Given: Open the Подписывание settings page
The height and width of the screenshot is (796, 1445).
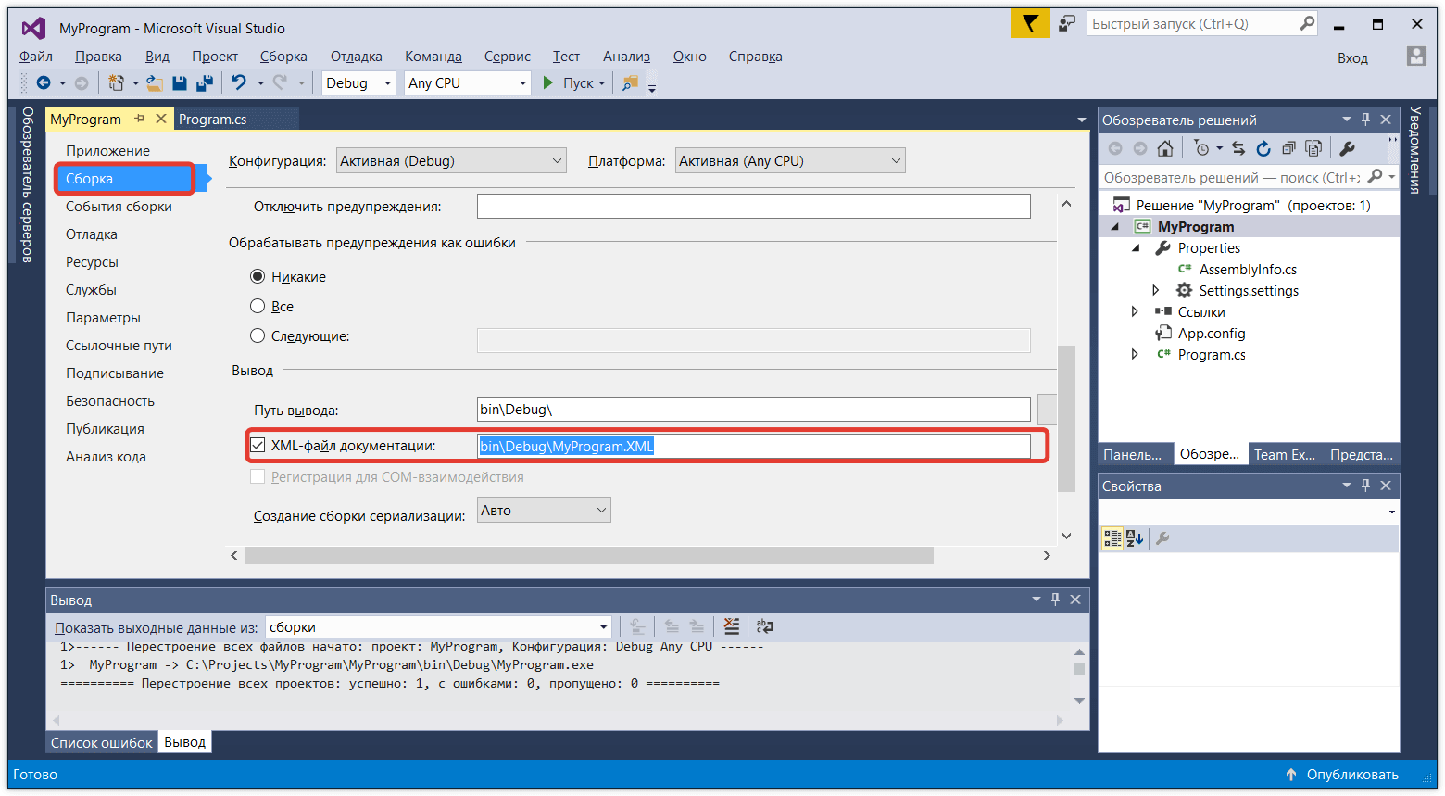Looking at the screenshot, I should (x=115, y=373).
